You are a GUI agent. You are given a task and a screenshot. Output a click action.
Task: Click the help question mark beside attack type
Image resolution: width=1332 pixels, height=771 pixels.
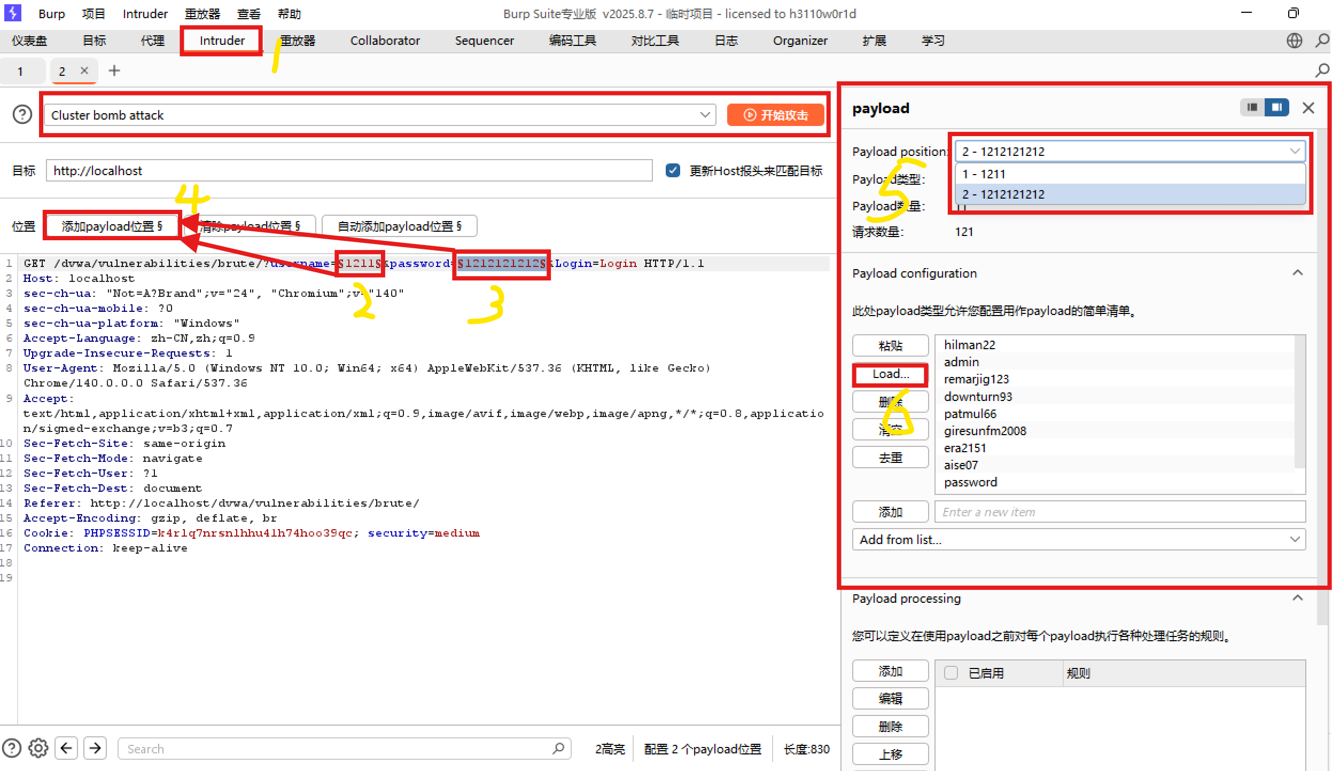(x=22, y=115)
